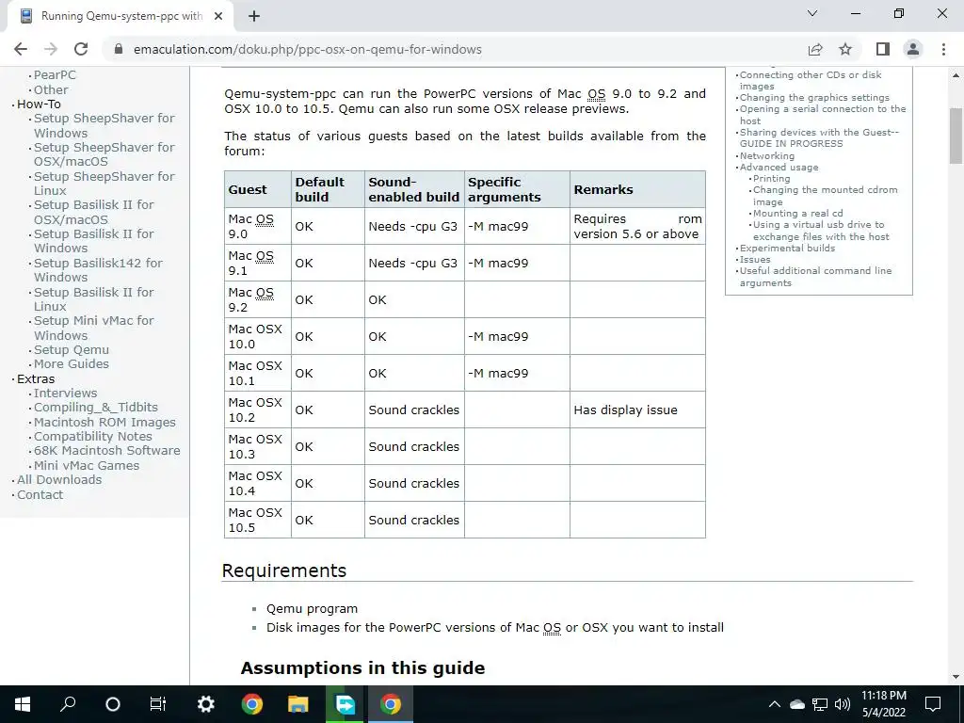This screenshot has height=723, width=964.
Task: Open Interviews sidebar link
Action: click(x=65, y=393)
